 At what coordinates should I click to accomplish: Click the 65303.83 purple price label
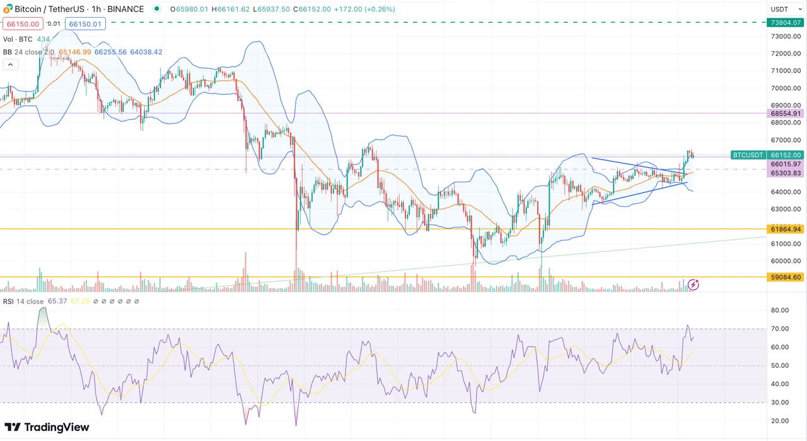click(x=785, y=173)
